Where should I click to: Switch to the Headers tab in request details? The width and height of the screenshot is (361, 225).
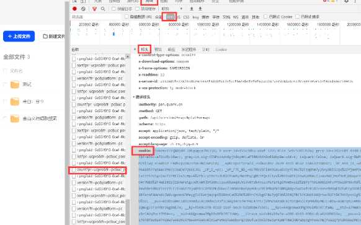click(x=145, y=50)
